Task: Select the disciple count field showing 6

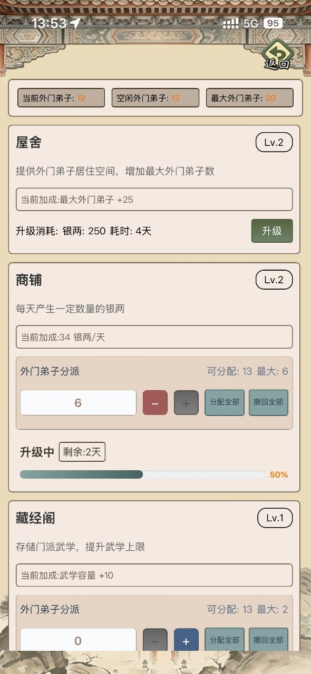Action: (77, 402)
